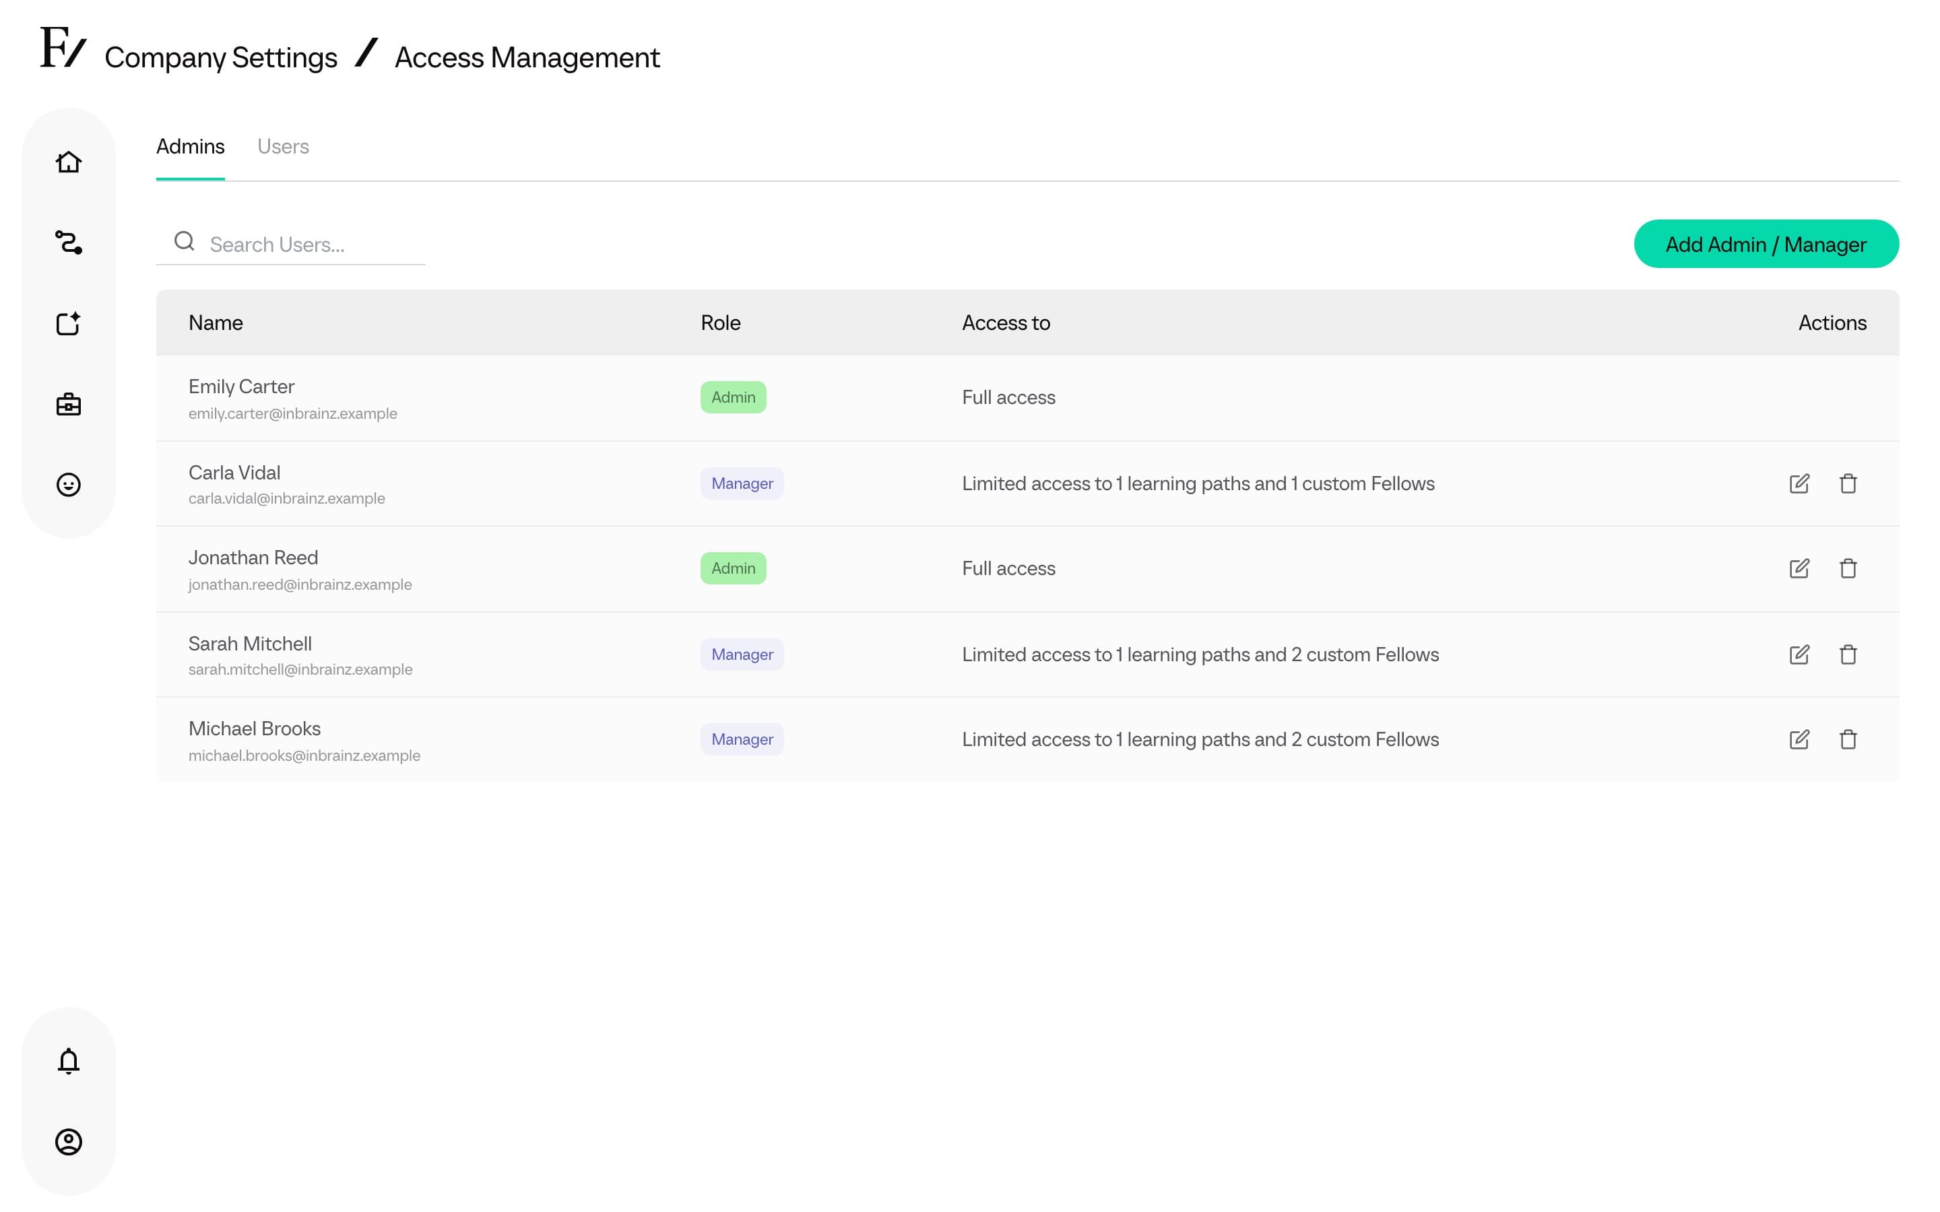Focus the Search Users field

click(290, 244)
